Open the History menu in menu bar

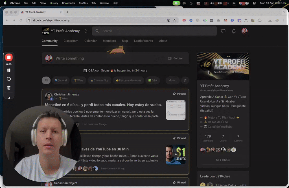(x=54, y=3)
